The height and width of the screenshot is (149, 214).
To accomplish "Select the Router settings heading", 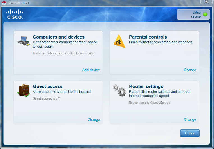I will click(x=146, y=87).
